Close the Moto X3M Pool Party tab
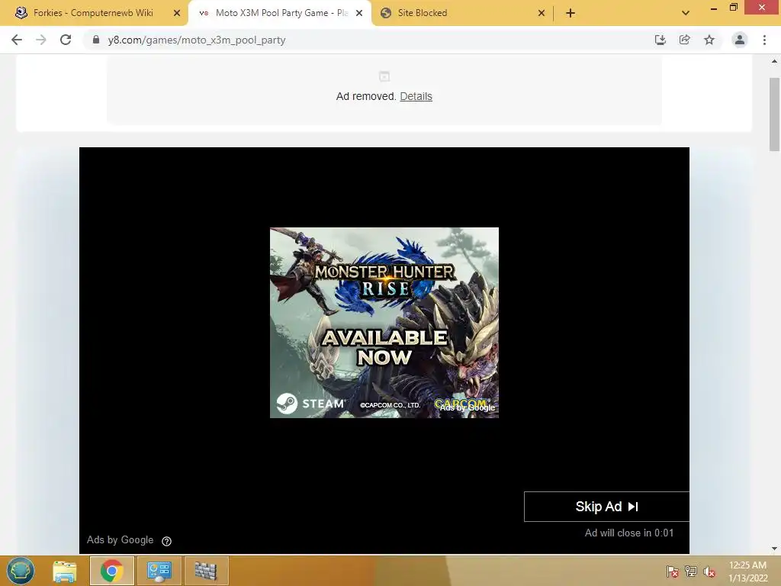 click(x=359, y=13)
